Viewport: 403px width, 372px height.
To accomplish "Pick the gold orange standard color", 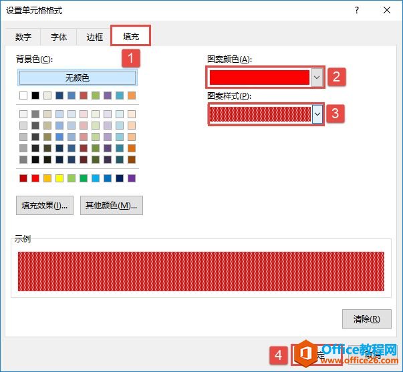I will 47,178.
